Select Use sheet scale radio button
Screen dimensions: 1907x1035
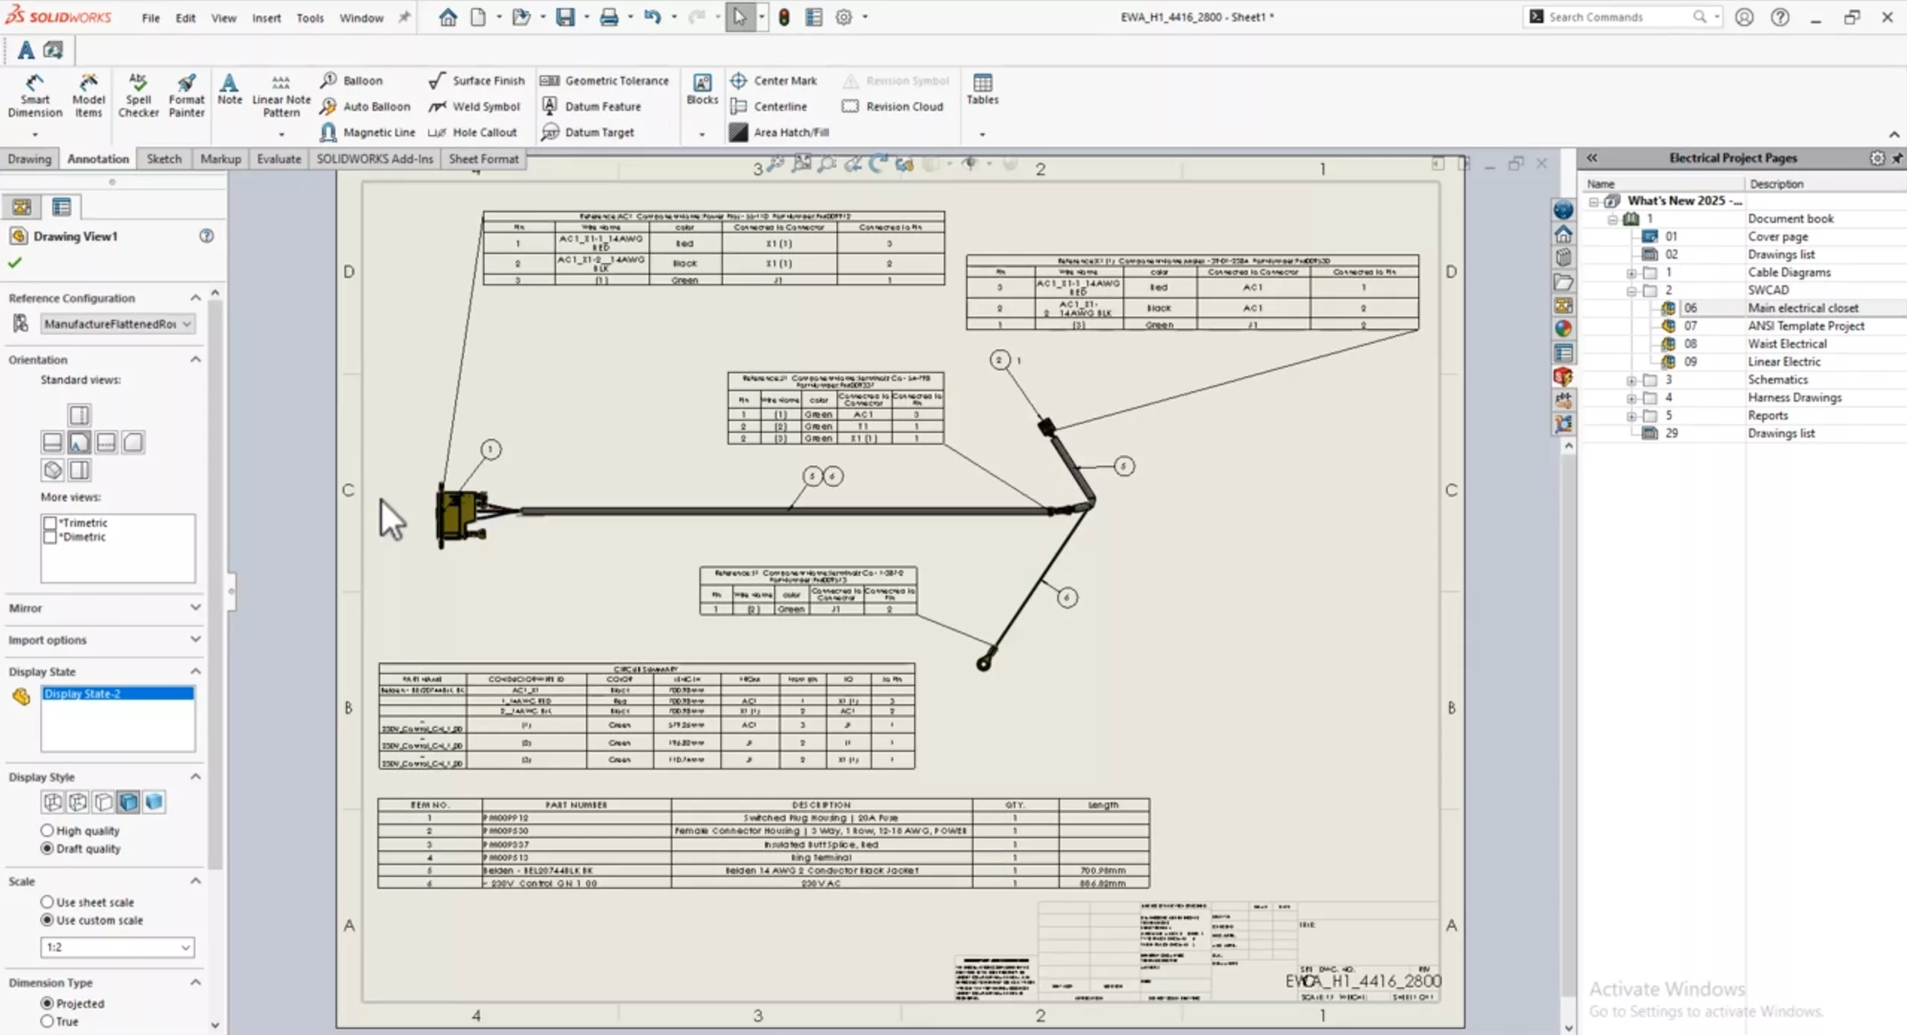pos(47,901)
